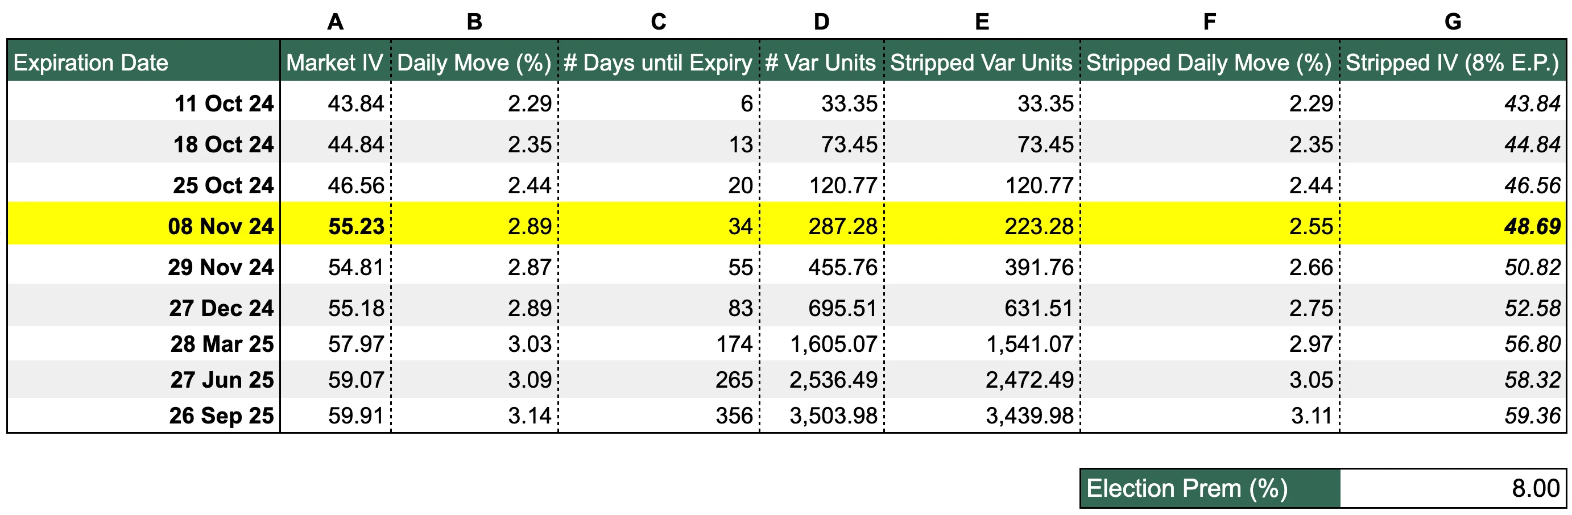Select the Stripped IV (8% E.P.) header

(1453, 60)
